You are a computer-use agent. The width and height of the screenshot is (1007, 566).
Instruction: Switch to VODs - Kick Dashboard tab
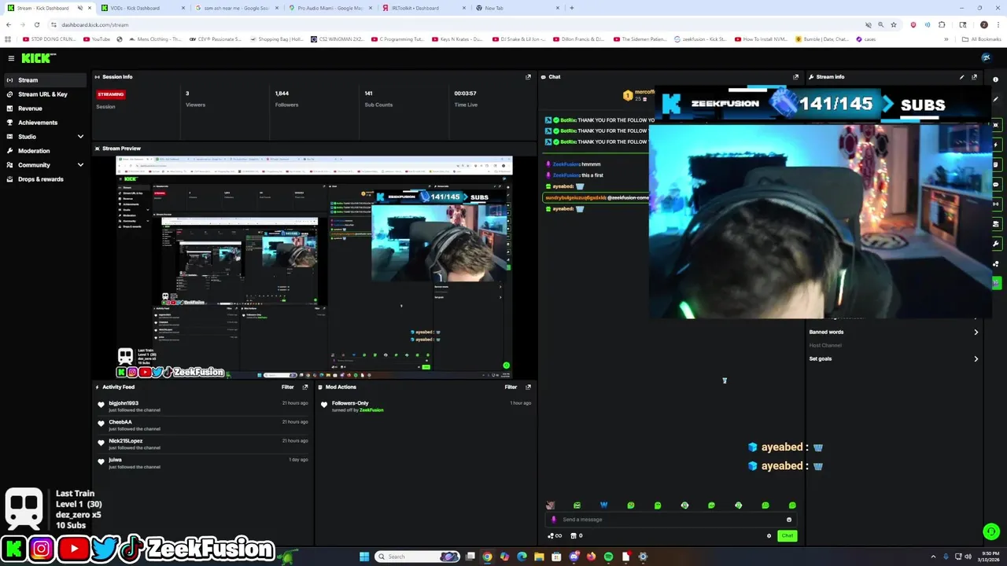142,8
